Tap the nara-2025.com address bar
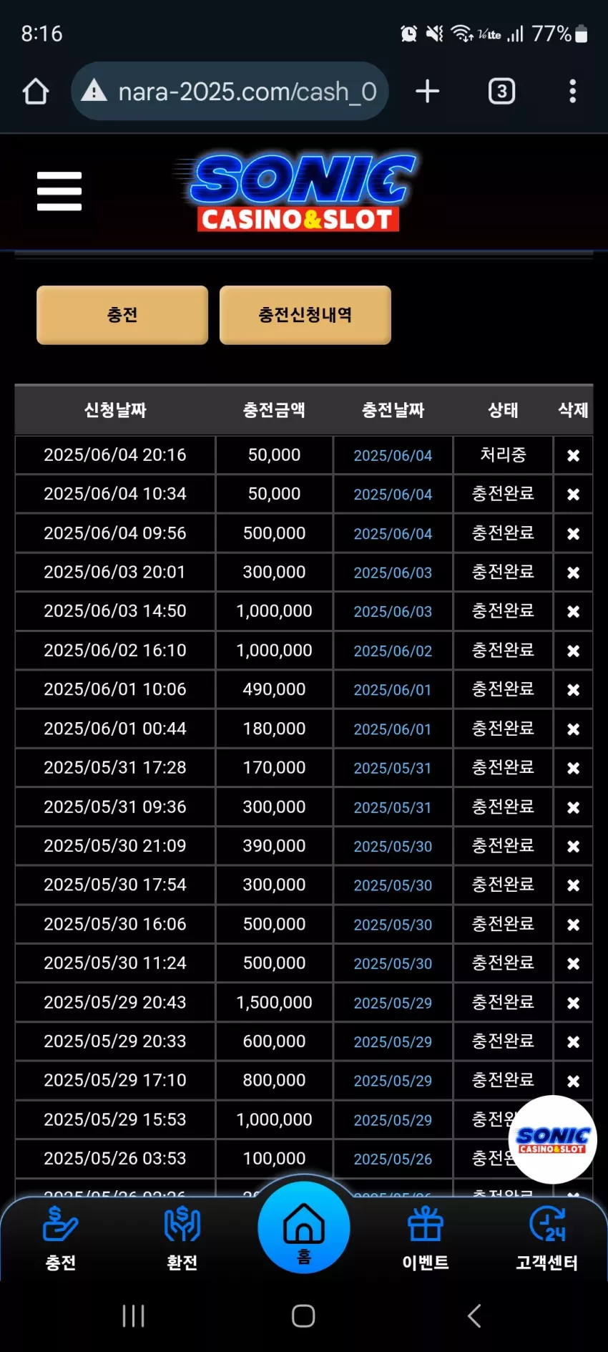This screenshot has height=1352, width=608. (x=230, y=92)
